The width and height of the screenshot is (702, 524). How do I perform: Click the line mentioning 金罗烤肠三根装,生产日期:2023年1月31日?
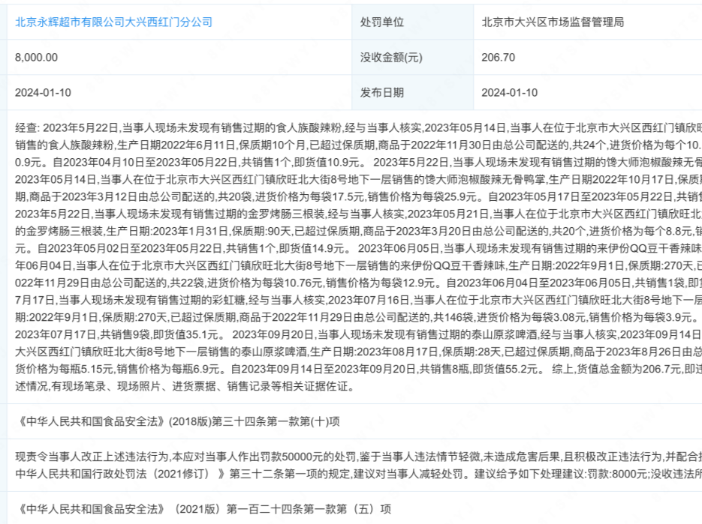pos(358,231)
